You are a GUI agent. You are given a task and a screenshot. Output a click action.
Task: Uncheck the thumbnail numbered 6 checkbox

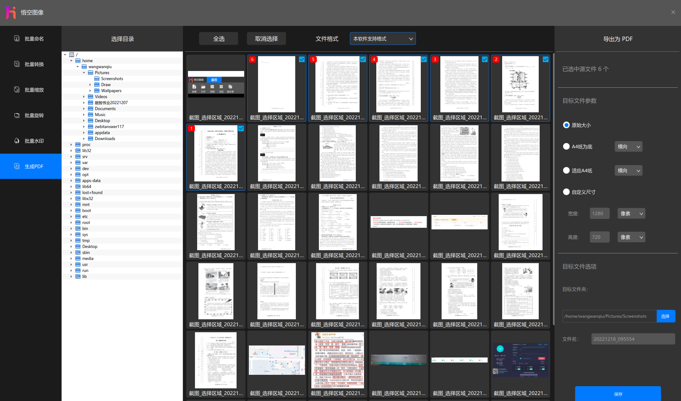click(302, 59)
